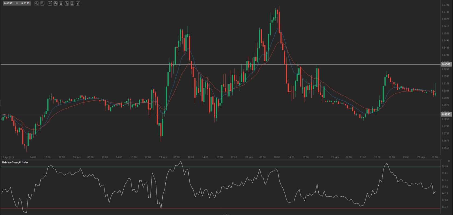Click the copy chart template icon
This screenshot has width=453, height=215.
[x=67, y=3]
